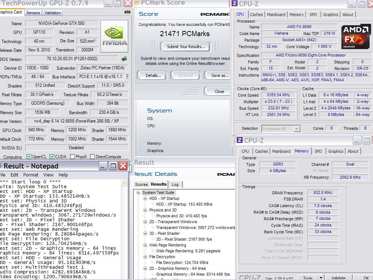Click the Bus Interface question mark help icon
This screenshot has width=373, height=280.
(x=127, y=77)
